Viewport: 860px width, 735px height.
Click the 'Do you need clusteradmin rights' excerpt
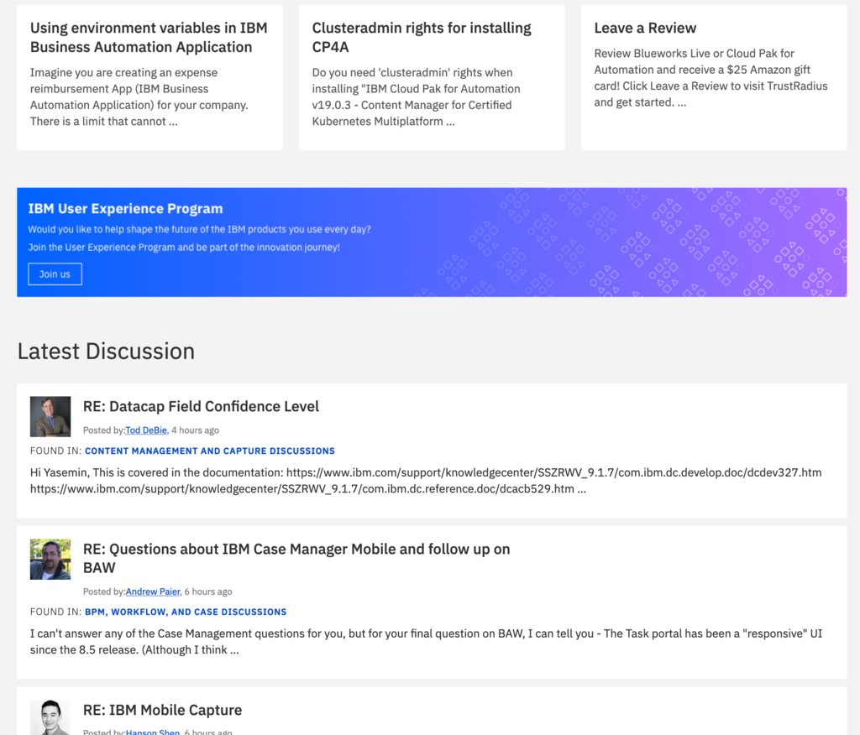(417, 97)
